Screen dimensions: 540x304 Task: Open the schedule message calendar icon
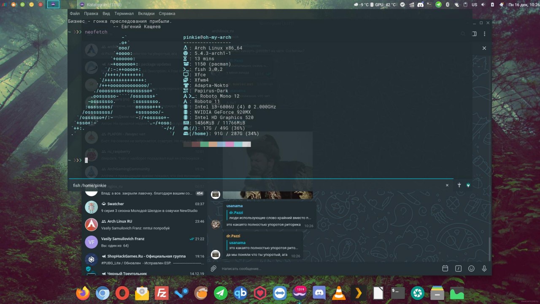(445, 269)
